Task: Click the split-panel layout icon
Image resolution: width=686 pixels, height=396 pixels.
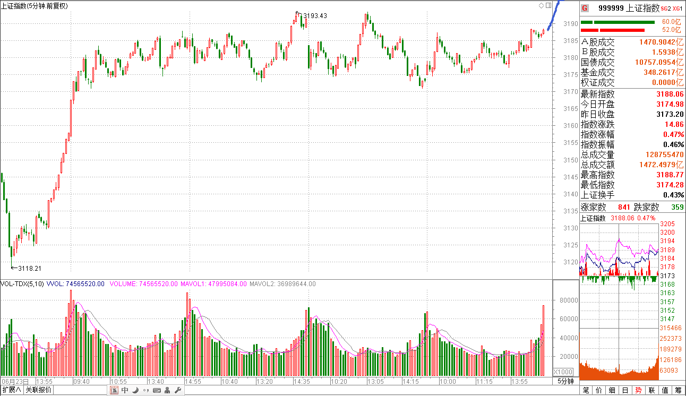Action: (x=548, y=5)
